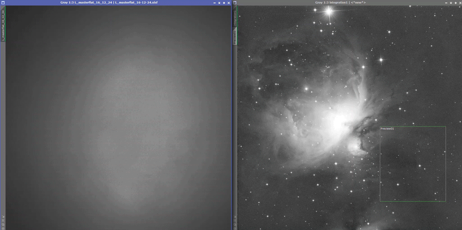
Task: Click diagonal-arrow zoom icon at masterflat window bottom
Action: [x=3, y=217]
